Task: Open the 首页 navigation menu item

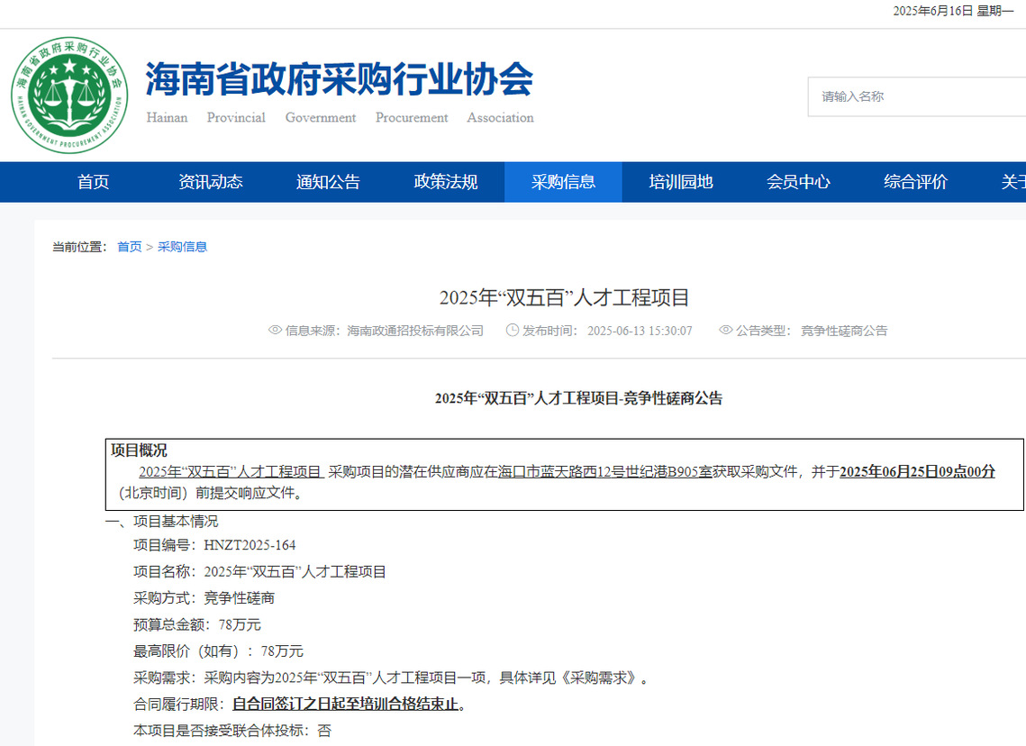Action: pos(93,182)
